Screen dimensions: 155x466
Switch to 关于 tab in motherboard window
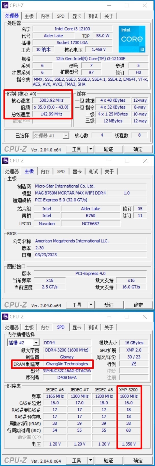click(x=109, y=172)
